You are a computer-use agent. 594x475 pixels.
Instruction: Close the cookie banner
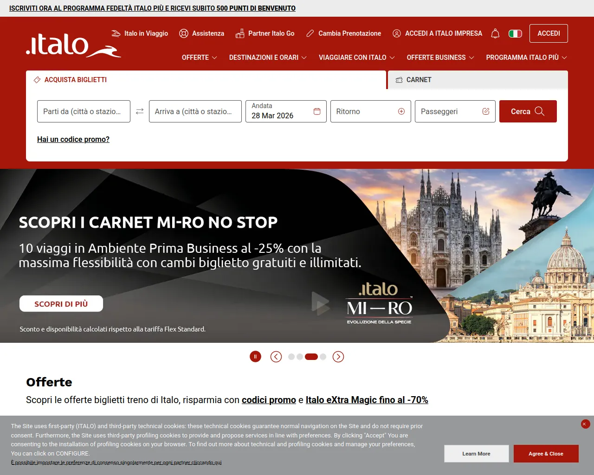585,424
